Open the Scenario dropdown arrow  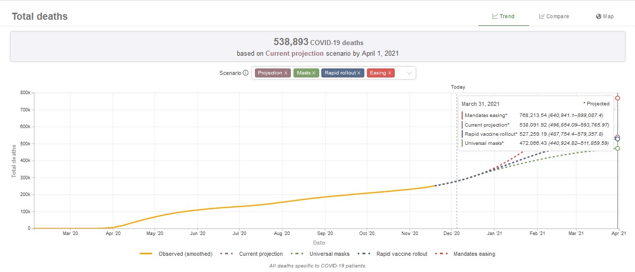click(x=408, y=73)
